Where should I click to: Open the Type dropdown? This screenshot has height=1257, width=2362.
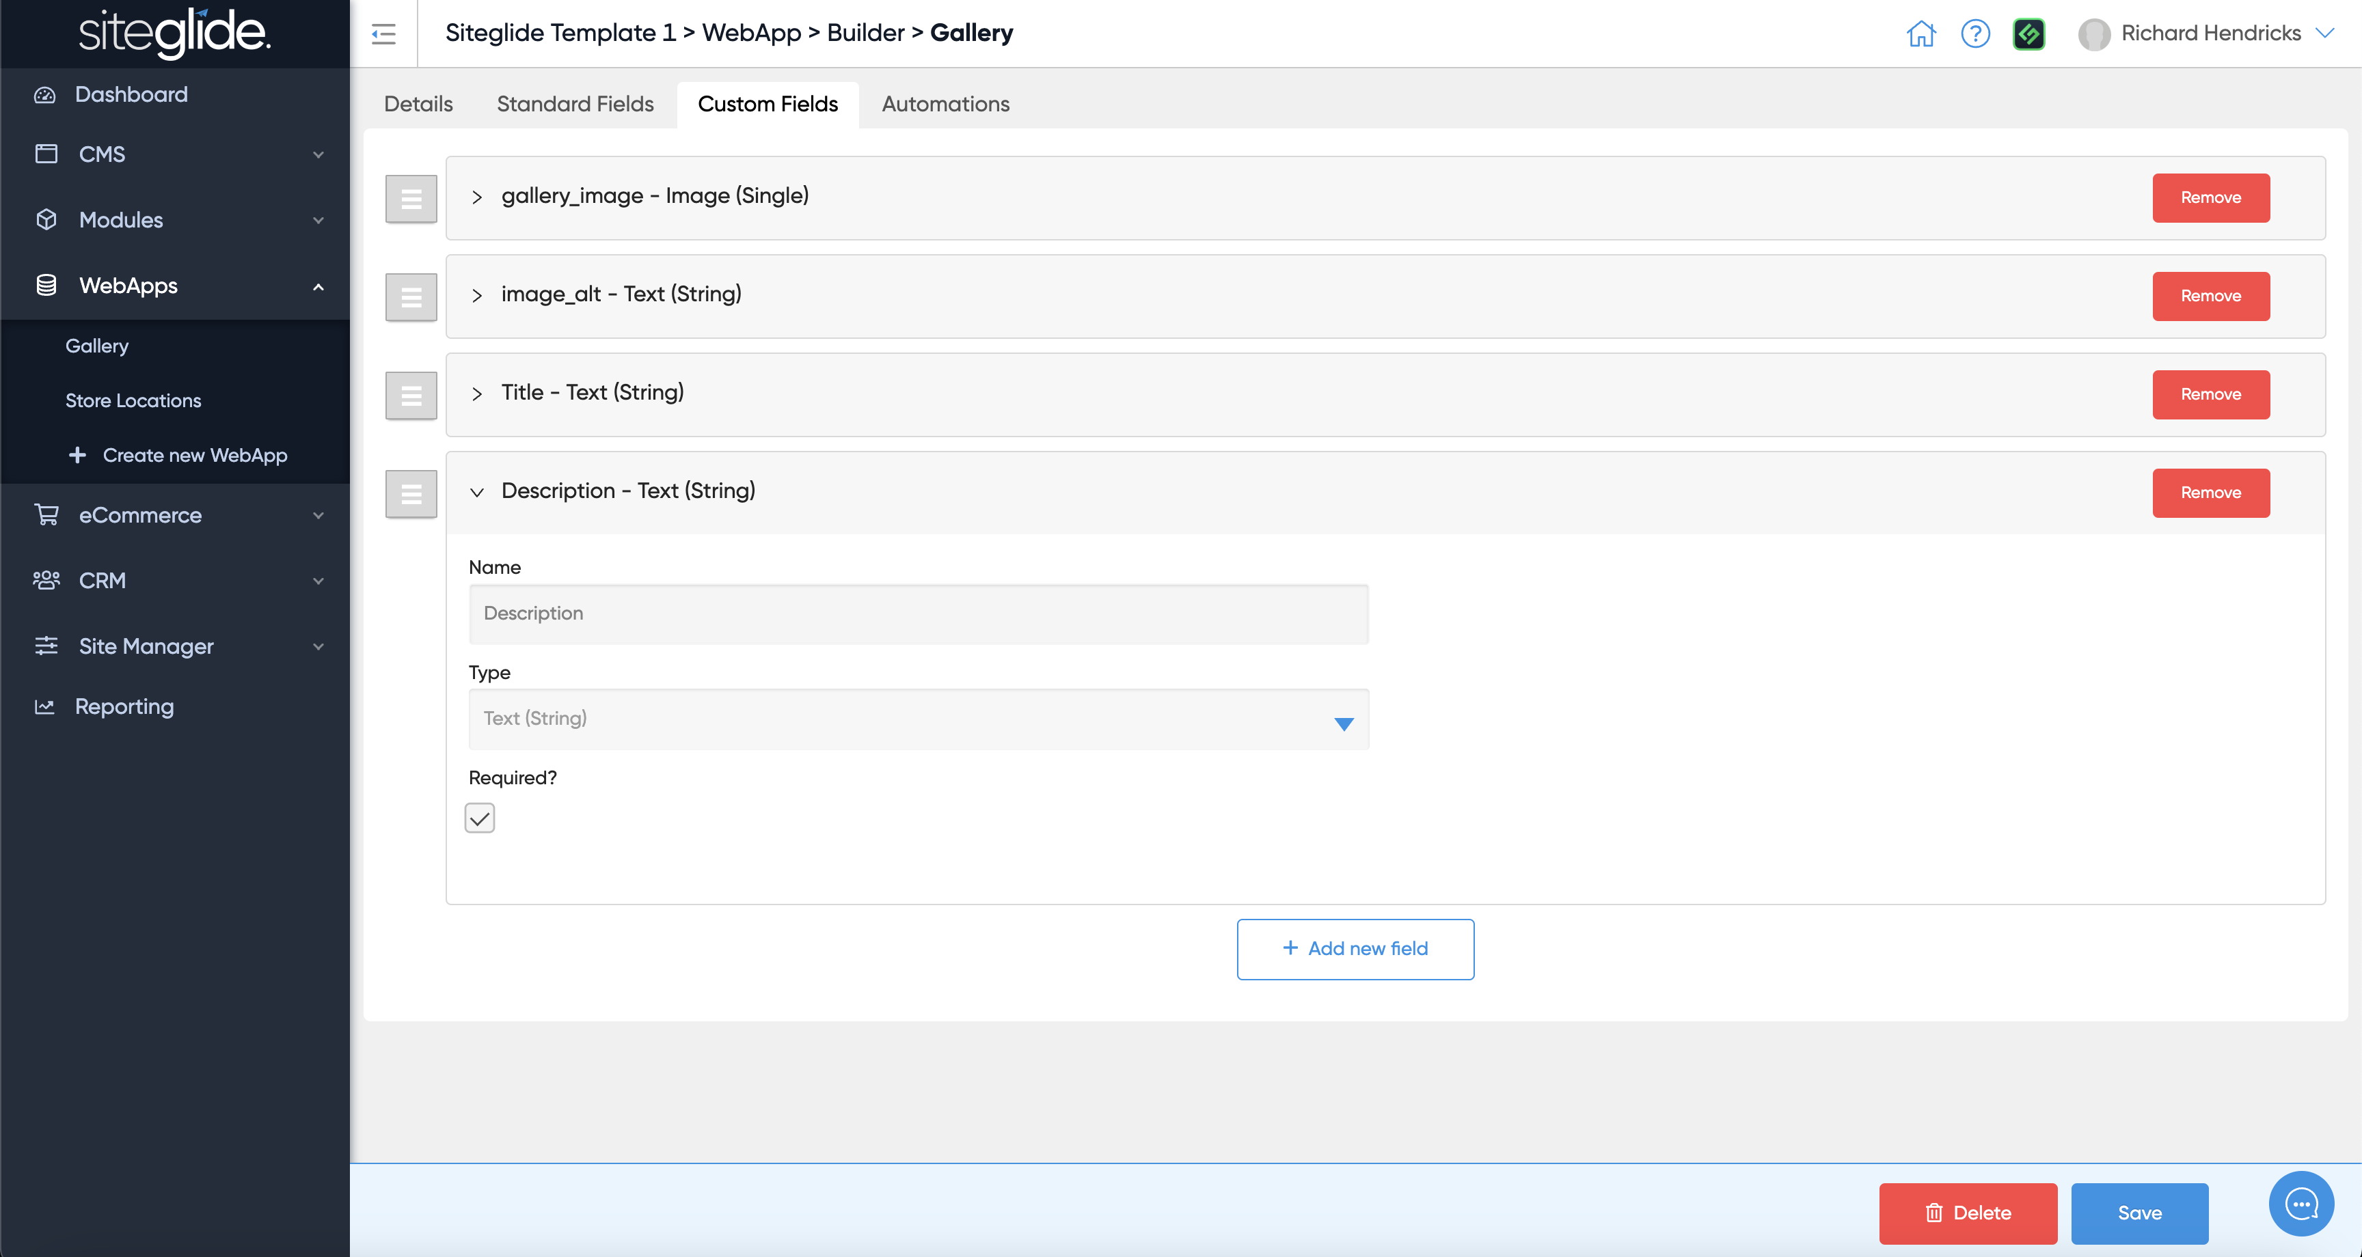(x=918, y=719)
